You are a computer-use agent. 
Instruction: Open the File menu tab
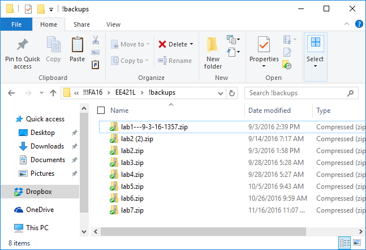coord(16,24)
